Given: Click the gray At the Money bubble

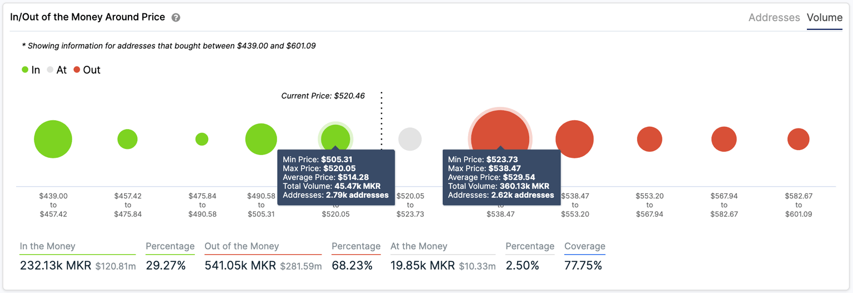Looking at the screenshot, I should click(x=410, y=139).
